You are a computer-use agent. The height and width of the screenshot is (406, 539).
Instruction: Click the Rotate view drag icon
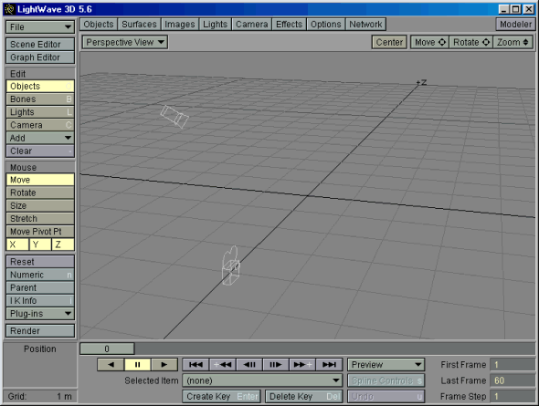(x=486, y=42)
